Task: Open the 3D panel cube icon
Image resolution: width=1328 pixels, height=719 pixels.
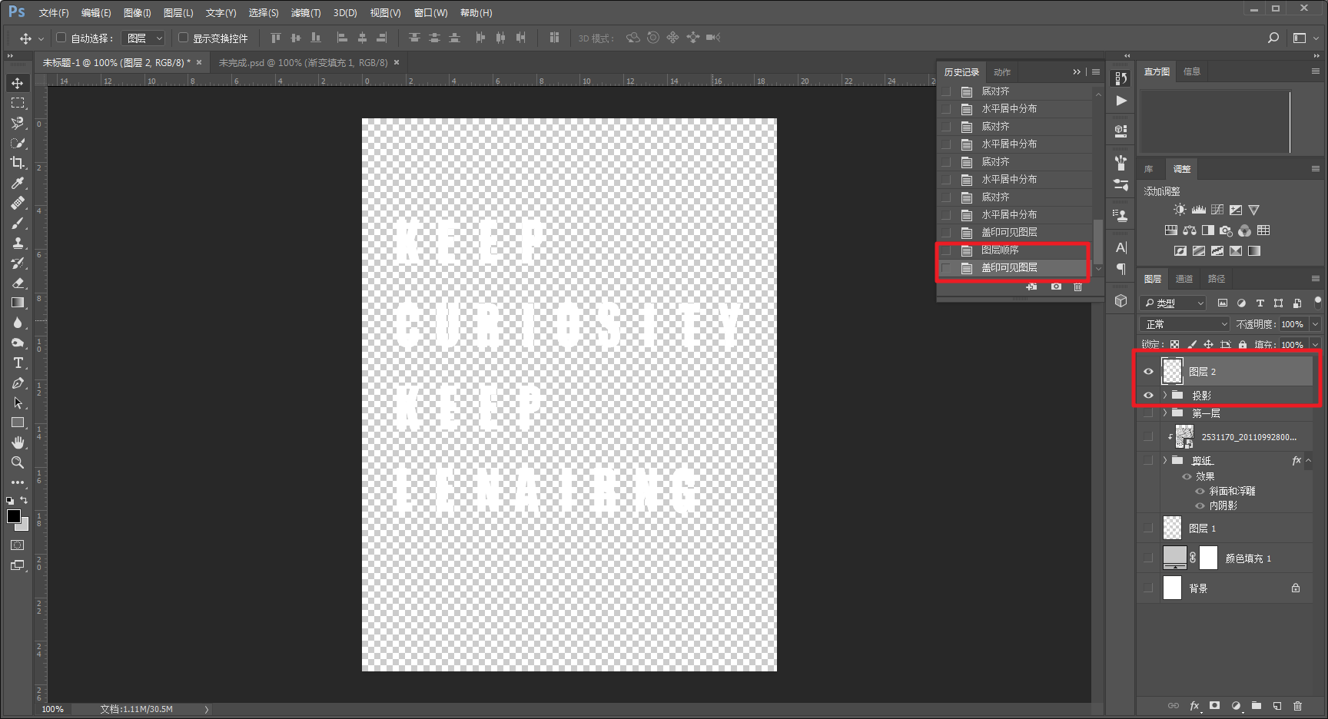Action: click(x=1121, y=300)
